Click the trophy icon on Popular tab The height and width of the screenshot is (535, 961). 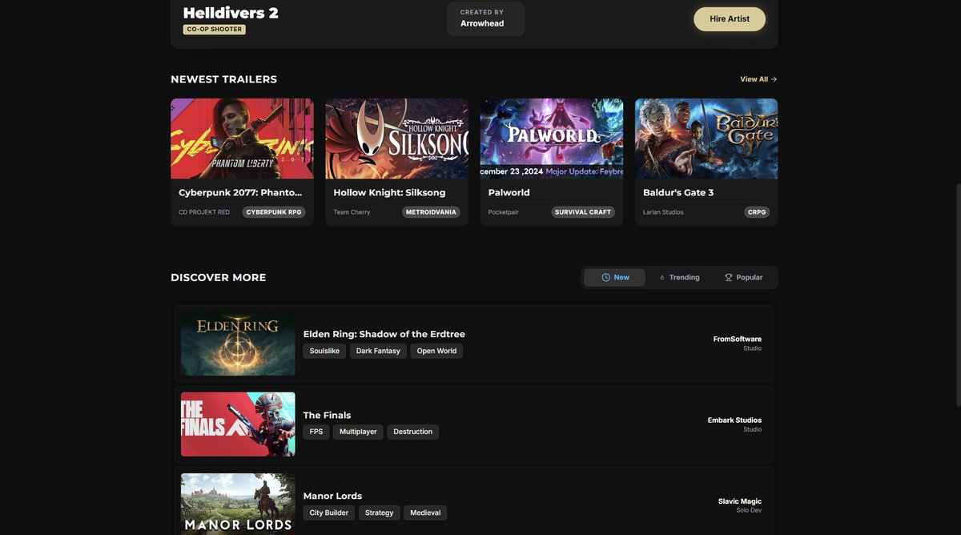click(x=729, y=278)
